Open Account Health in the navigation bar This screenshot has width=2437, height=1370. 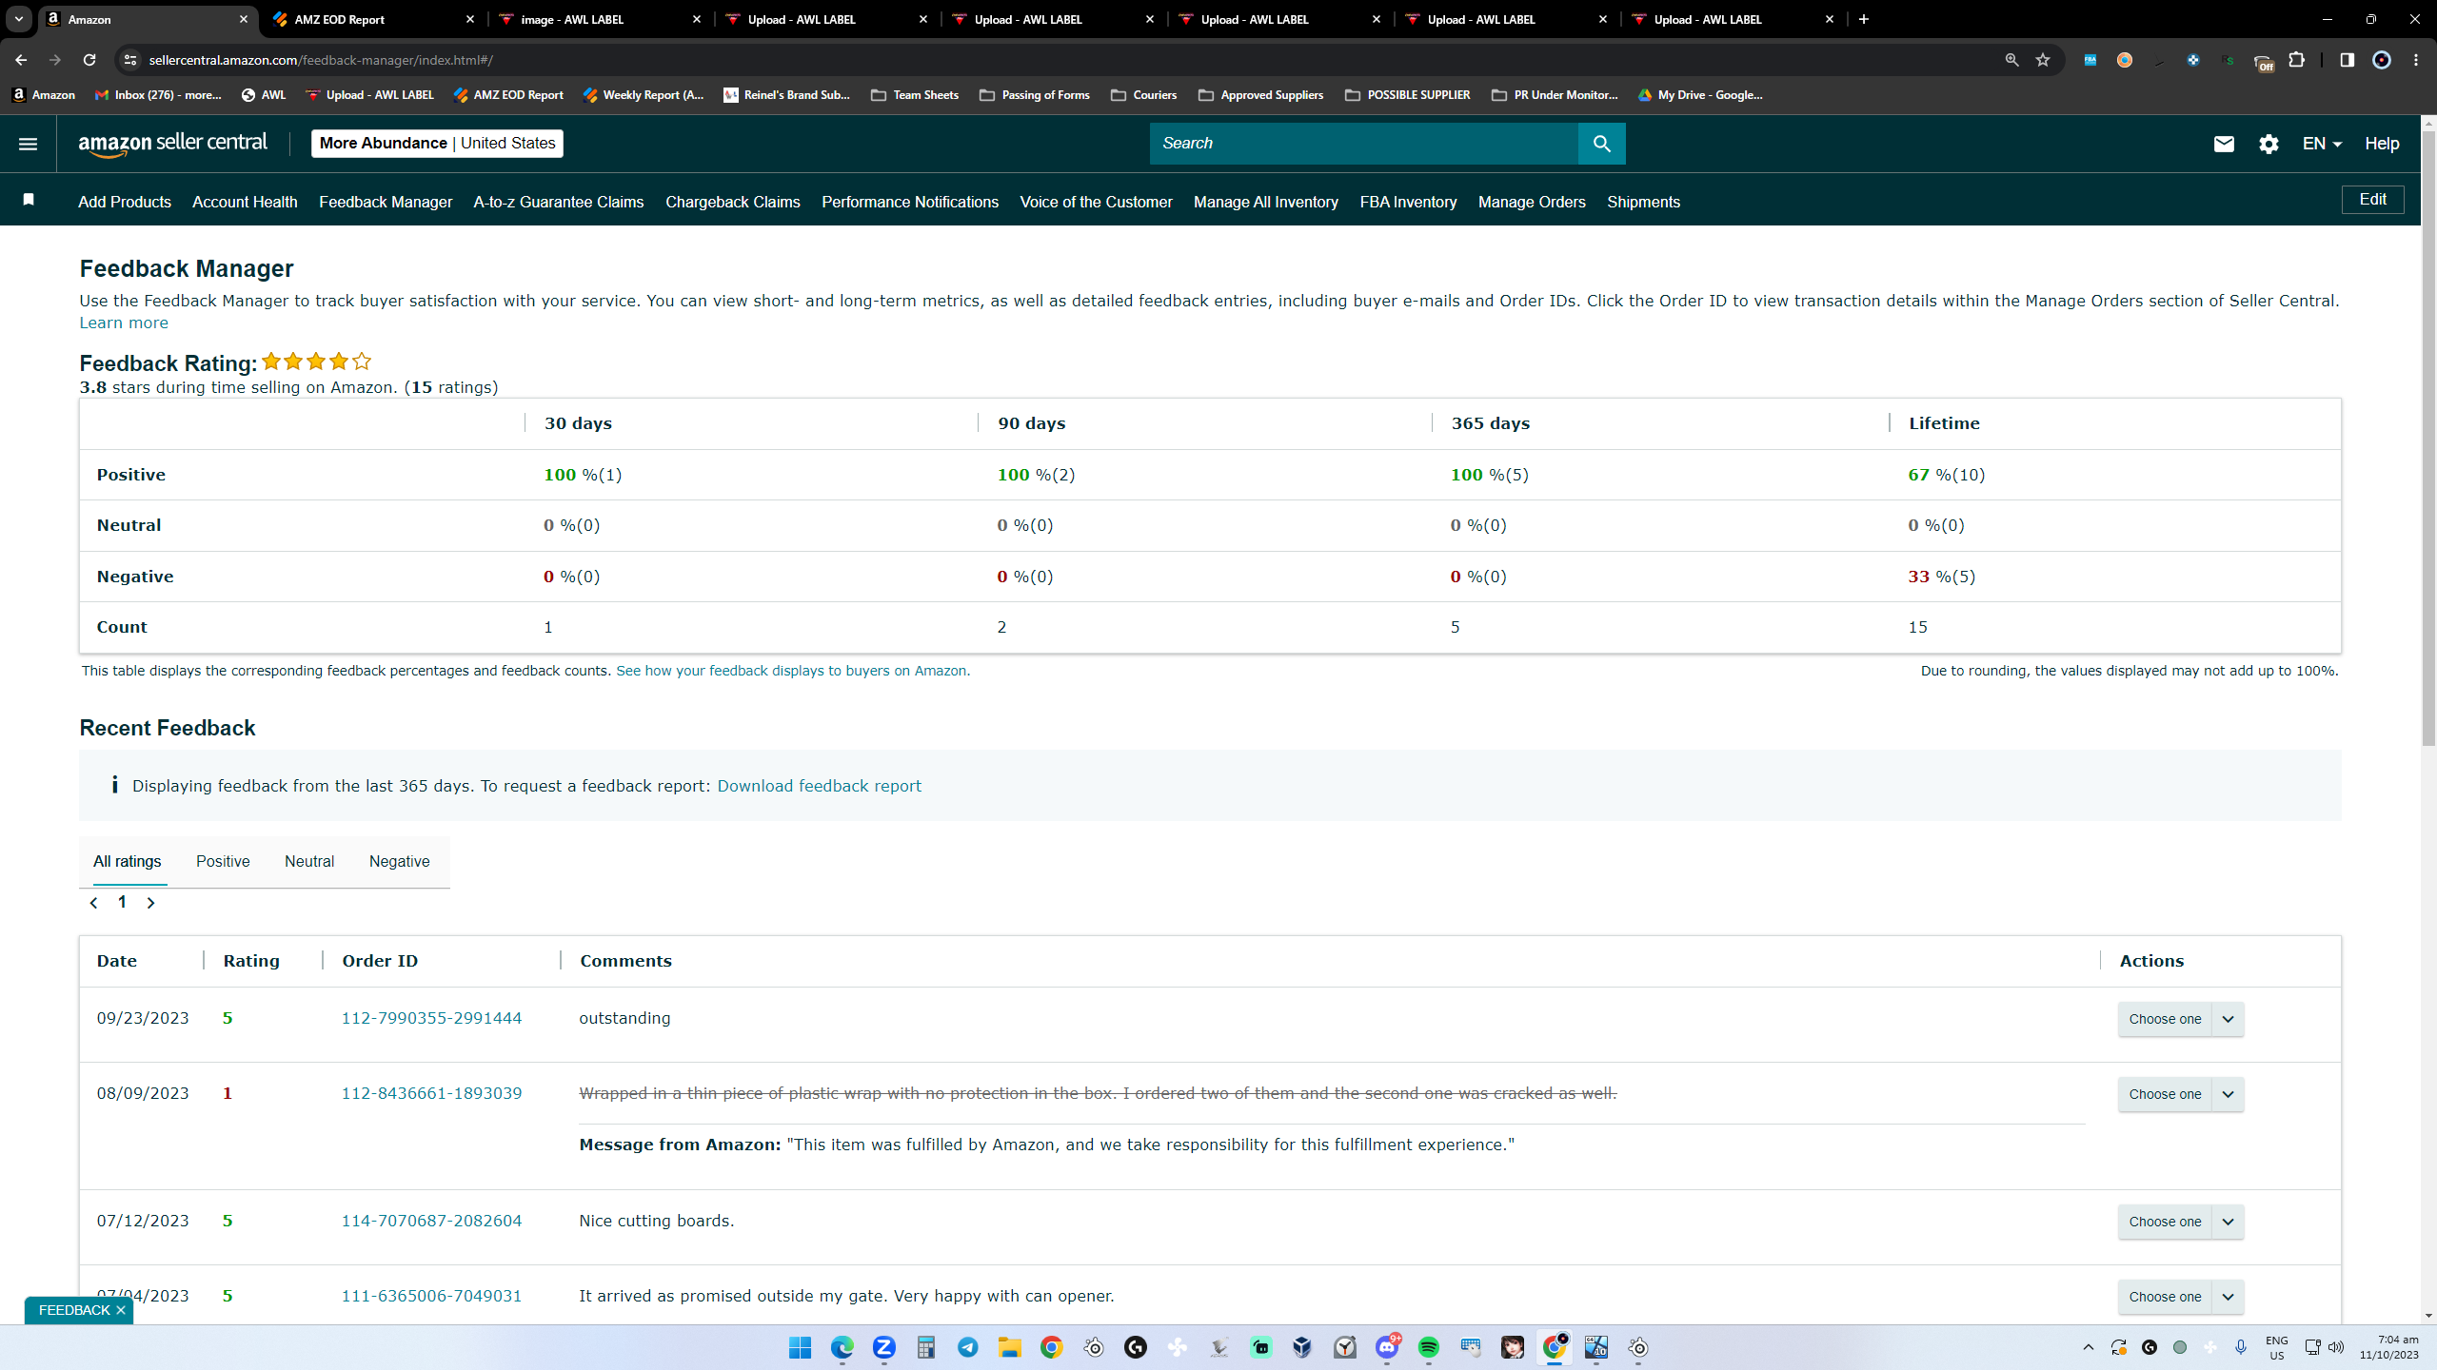point(245,202)
